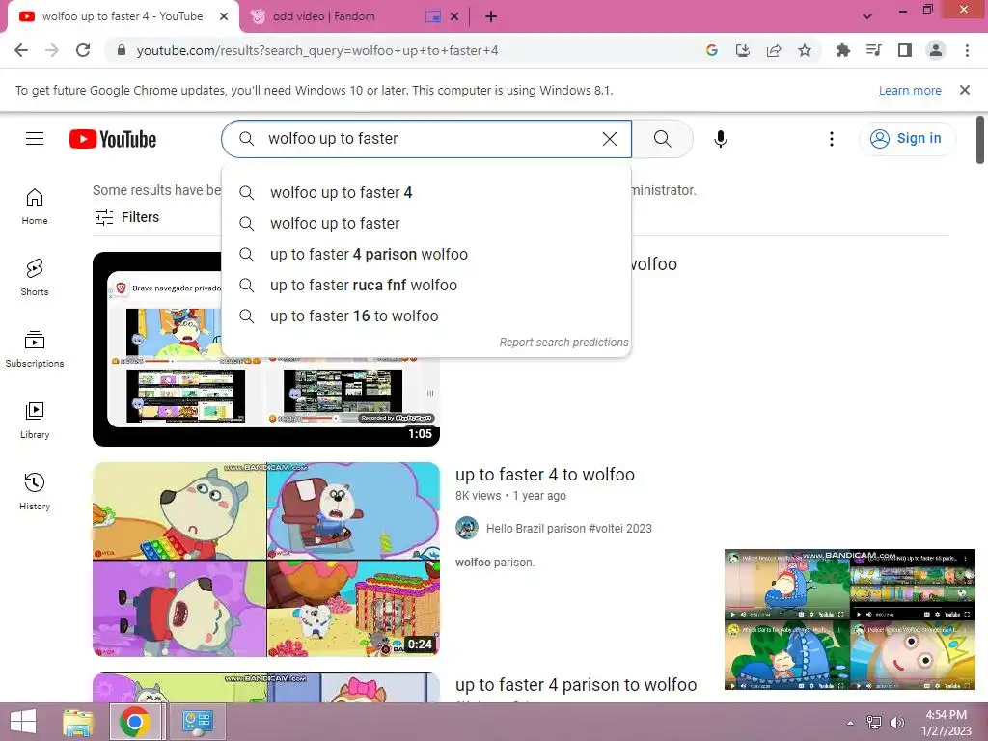The height and width of the screenshot is (741, 988).
Task: Share this page via the share icon
Action: pyautogui.click(x=774, y=50)
